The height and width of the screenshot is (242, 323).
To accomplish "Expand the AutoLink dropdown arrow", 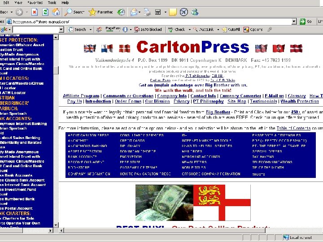I will tap(218, 30).
